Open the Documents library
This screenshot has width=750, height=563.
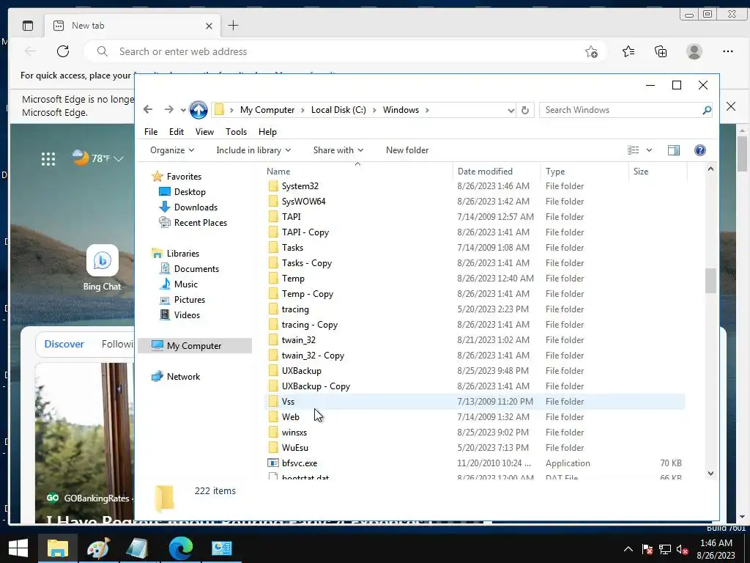196,269
